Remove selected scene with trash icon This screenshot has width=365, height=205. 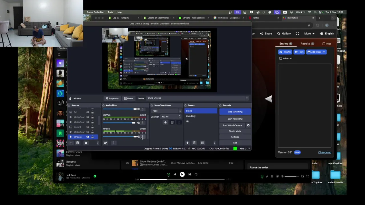coord(194,143)
